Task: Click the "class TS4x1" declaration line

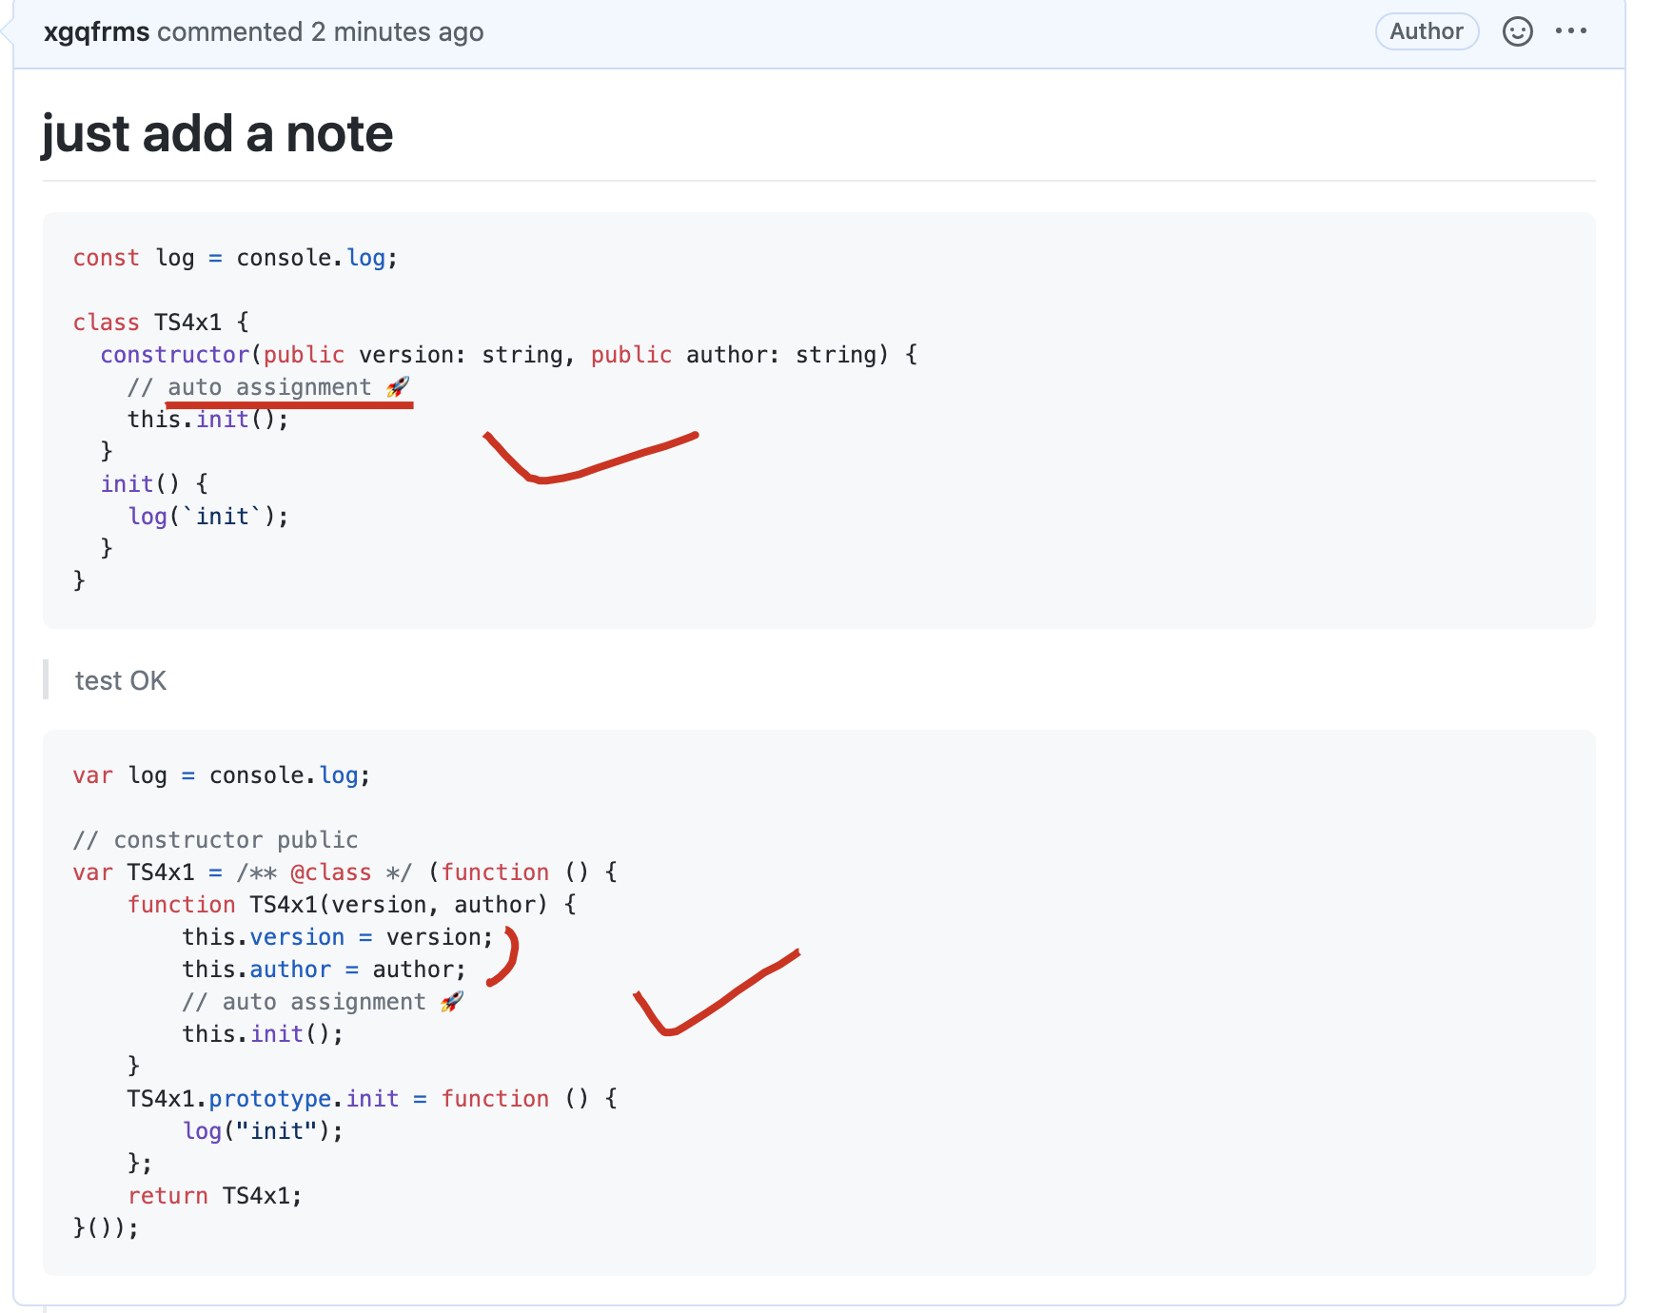Action: point(160,323)
